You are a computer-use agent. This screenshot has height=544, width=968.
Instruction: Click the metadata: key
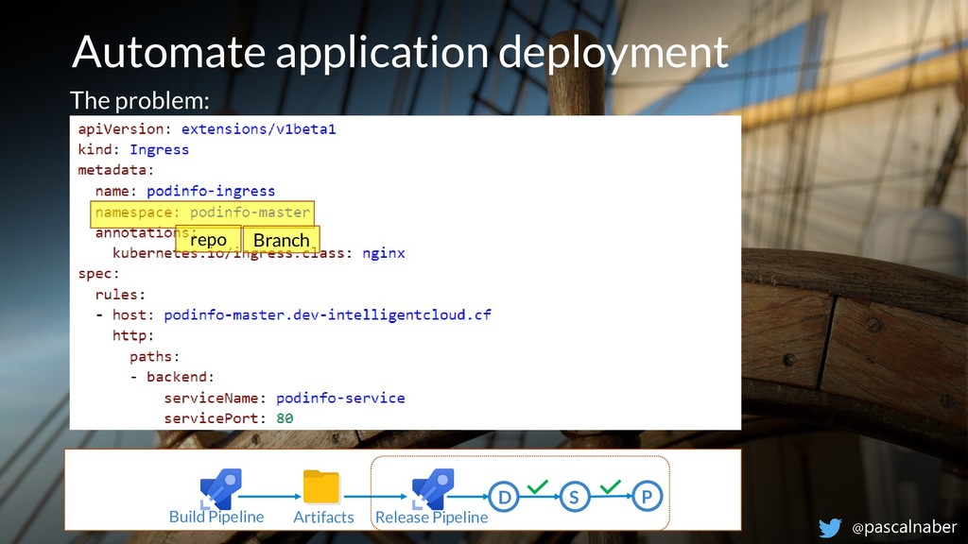[x=116, y=170]
